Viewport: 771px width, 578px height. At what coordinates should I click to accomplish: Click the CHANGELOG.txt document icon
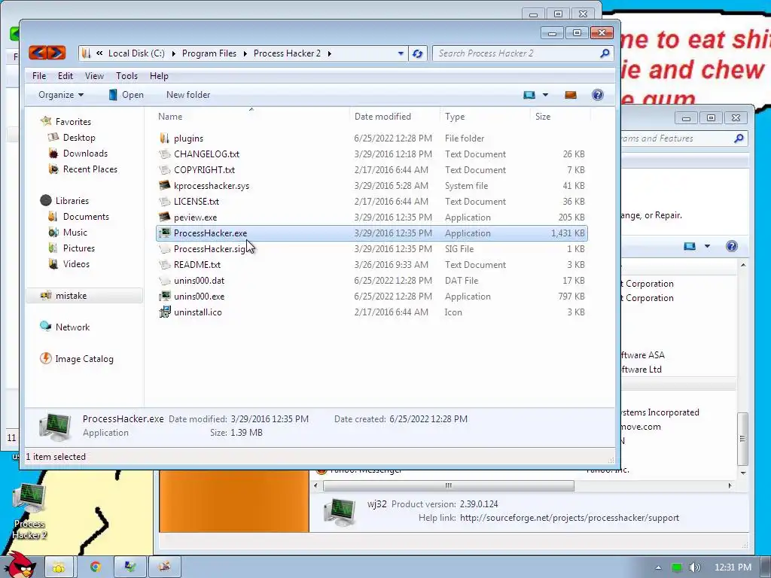pos(165,154)
